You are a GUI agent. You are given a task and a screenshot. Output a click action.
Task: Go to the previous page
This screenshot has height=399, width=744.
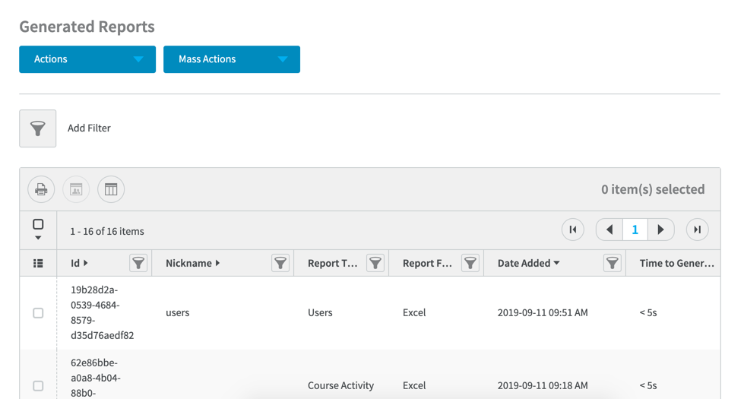[x=609, y=230]
